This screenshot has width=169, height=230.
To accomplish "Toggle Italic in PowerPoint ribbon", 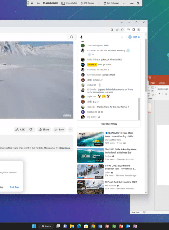I will point(163,94).
